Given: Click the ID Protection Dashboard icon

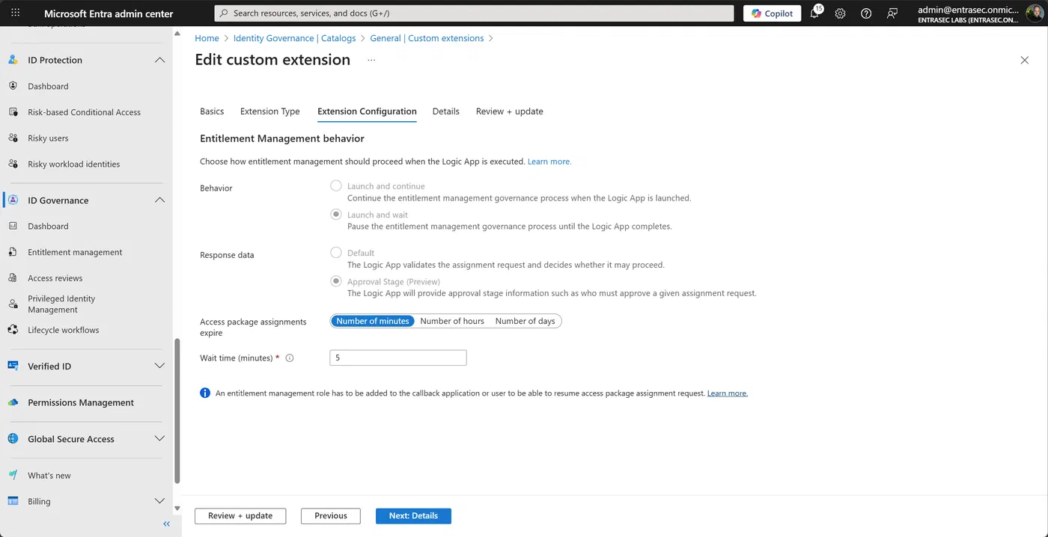Looking at the screenshot, I should [13, 86].
